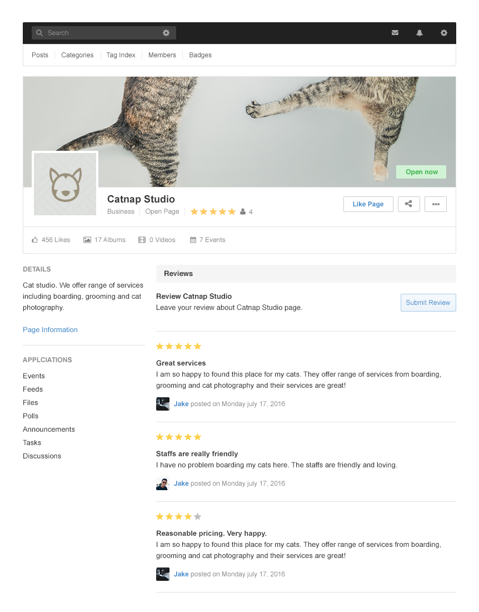479x612 pixels.
Task: Click the notifications bell icon
Action: click(x=420, y=33)
